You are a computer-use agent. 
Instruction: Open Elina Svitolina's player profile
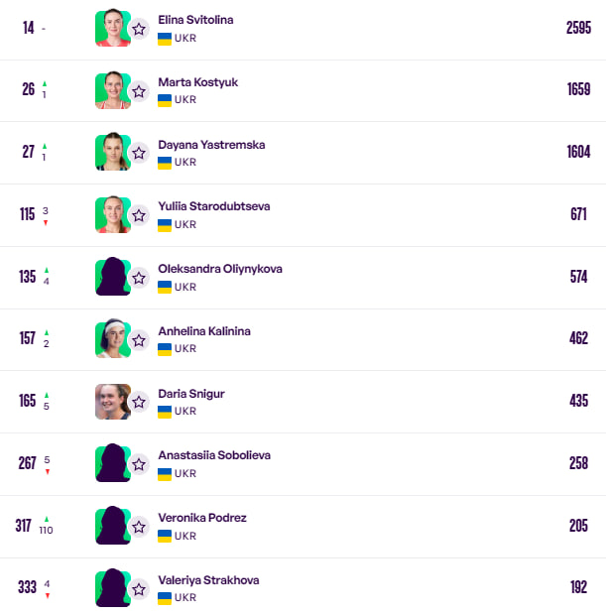(x=196, y=20)
